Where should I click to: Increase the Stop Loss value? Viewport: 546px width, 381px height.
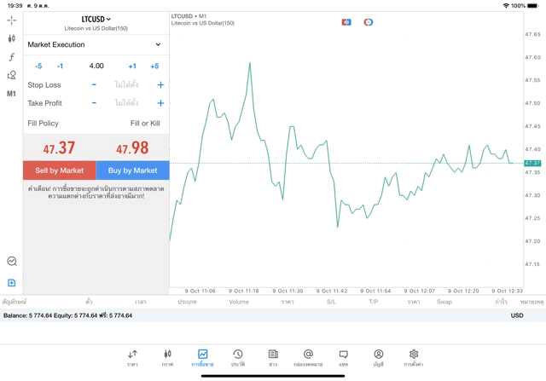click(160, 85)
